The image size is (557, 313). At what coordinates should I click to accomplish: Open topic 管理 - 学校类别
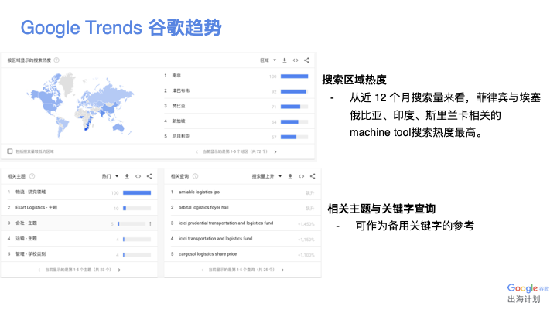[x=30, y=254]
